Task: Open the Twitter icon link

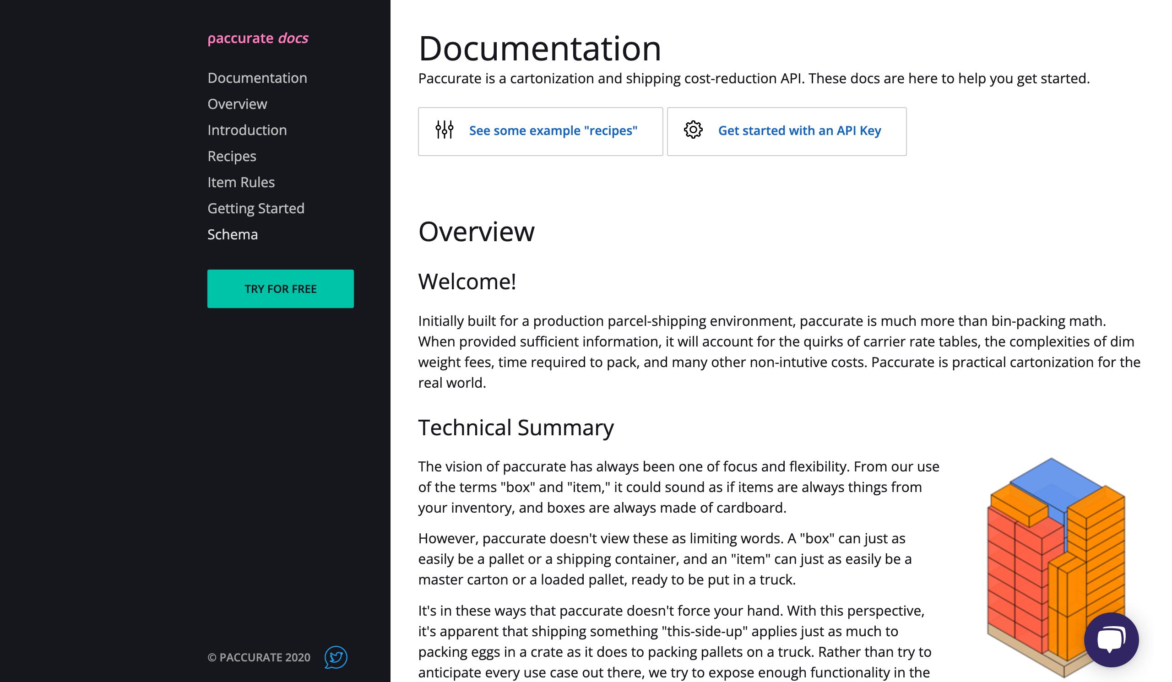Action: point(335,657)
